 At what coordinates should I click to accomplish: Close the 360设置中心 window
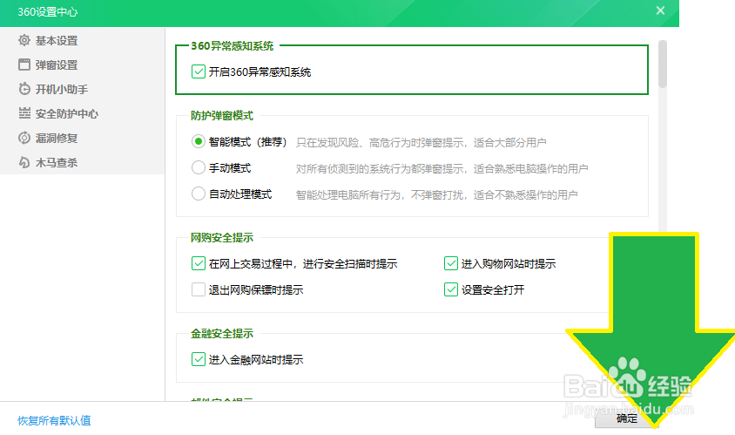click(x=660, y=10)
